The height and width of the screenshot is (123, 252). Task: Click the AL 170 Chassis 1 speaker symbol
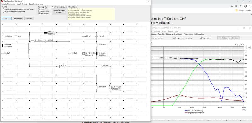click(x=83, y=53)
